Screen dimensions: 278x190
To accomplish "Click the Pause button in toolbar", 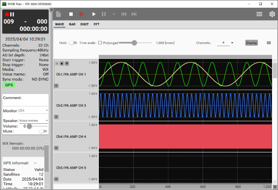I will (104, 14).
